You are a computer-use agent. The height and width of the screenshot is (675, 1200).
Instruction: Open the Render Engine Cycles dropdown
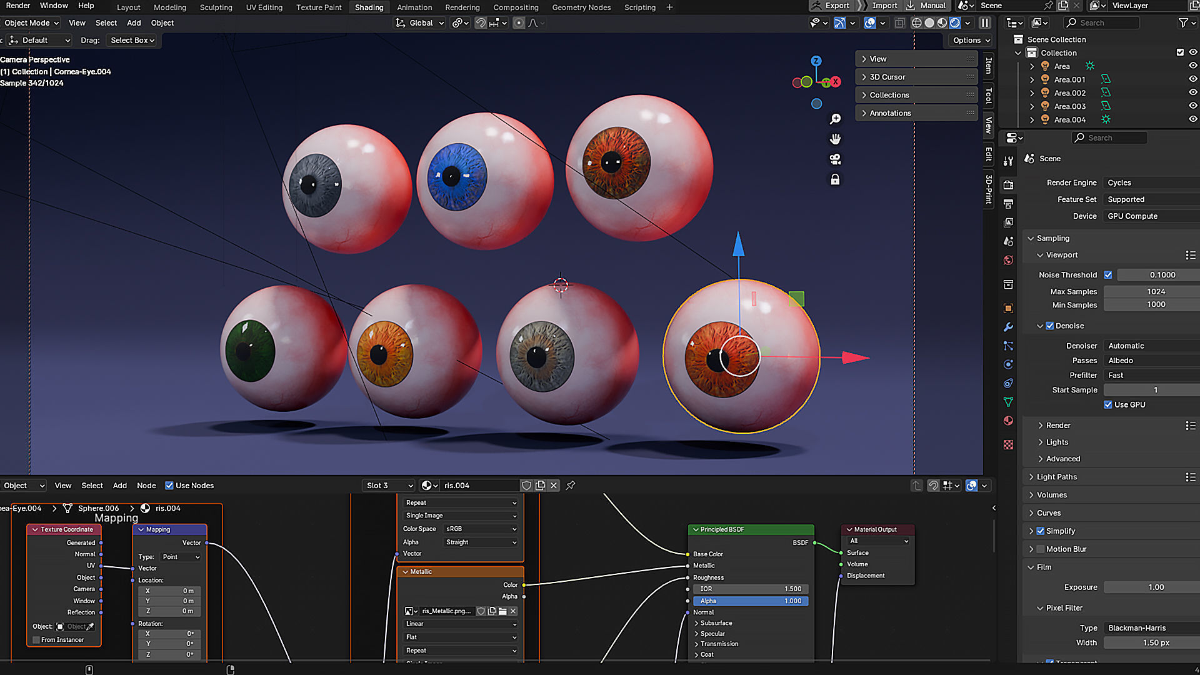pyautogui.click(x=1151, y=183)
